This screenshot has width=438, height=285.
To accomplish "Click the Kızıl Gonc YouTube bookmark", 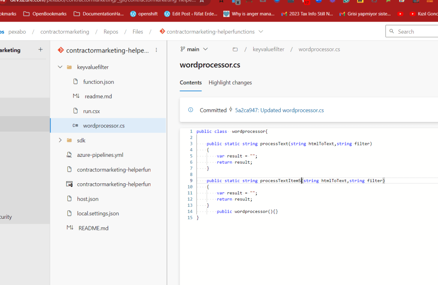I will click(424, 14).
